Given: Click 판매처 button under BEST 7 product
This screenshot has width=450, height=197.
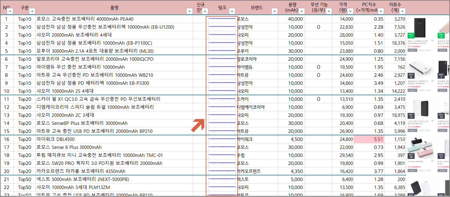Looking at the screenshot, I should pos(442,91).
